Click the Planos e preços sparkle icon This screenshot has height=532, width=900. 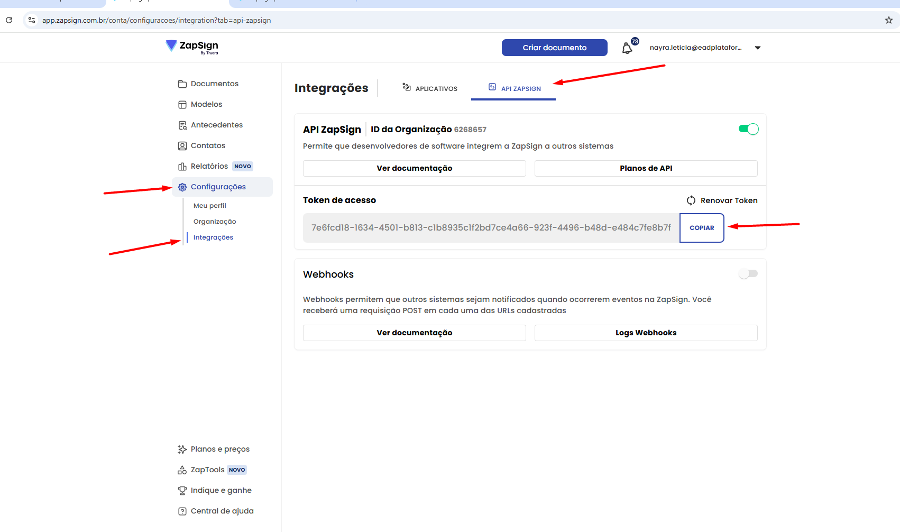(182, 450)
